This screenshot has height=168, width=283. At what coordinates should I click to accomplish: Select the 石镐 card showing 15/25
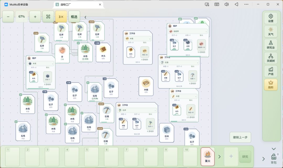(107, 113)
